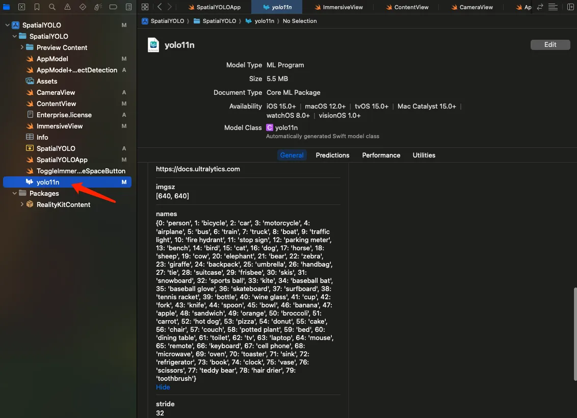Click the Edit button
This screenshot has width=577, height=418.
coord(550,44)
